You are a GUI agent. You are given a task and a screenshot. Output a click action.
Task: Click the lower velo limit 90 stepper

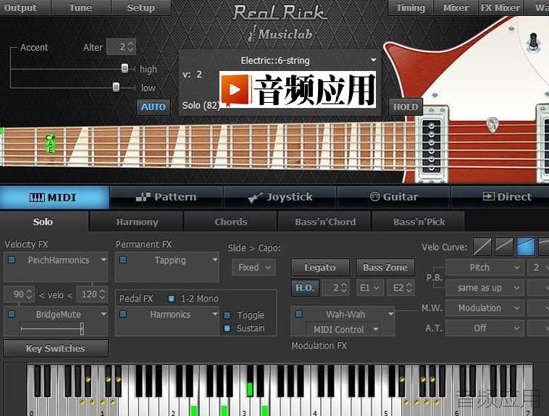coord(30,294)
